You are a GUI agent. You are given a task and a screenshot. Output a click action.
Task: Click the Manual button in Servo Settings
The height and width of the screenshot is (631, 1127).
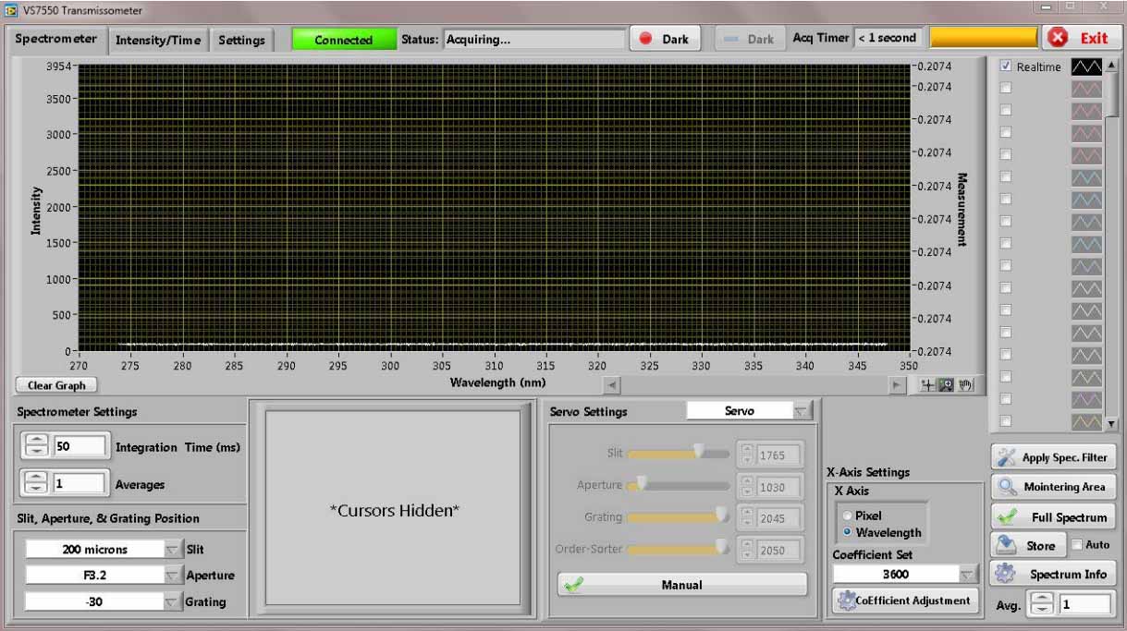680,584
